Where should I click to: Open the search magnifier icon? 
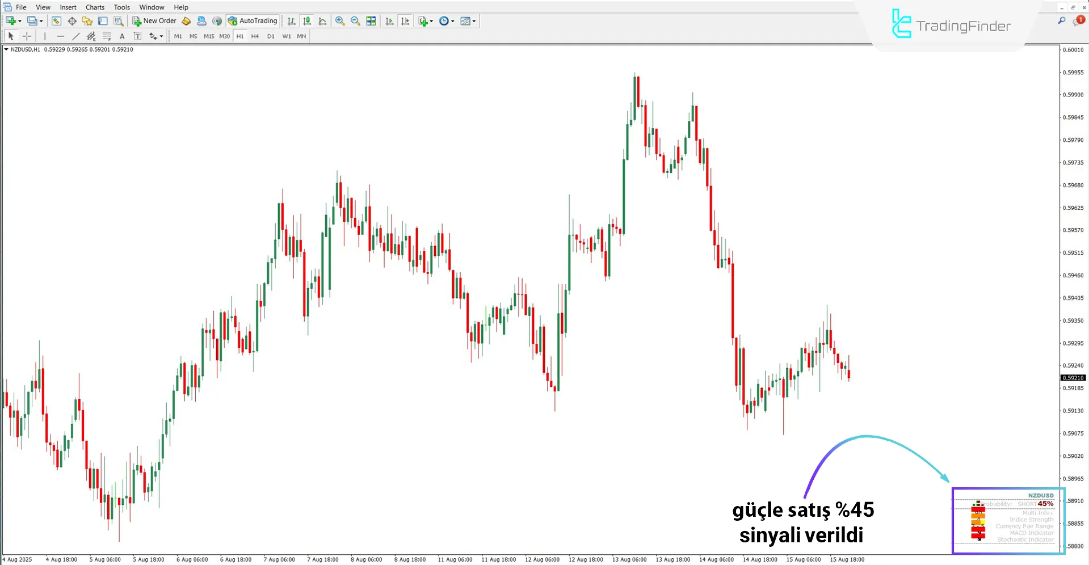[1061, 21]
